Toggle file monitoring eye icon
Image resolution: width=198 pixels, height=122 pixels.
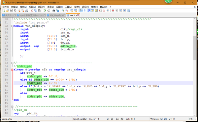click(x=108, y=11)
